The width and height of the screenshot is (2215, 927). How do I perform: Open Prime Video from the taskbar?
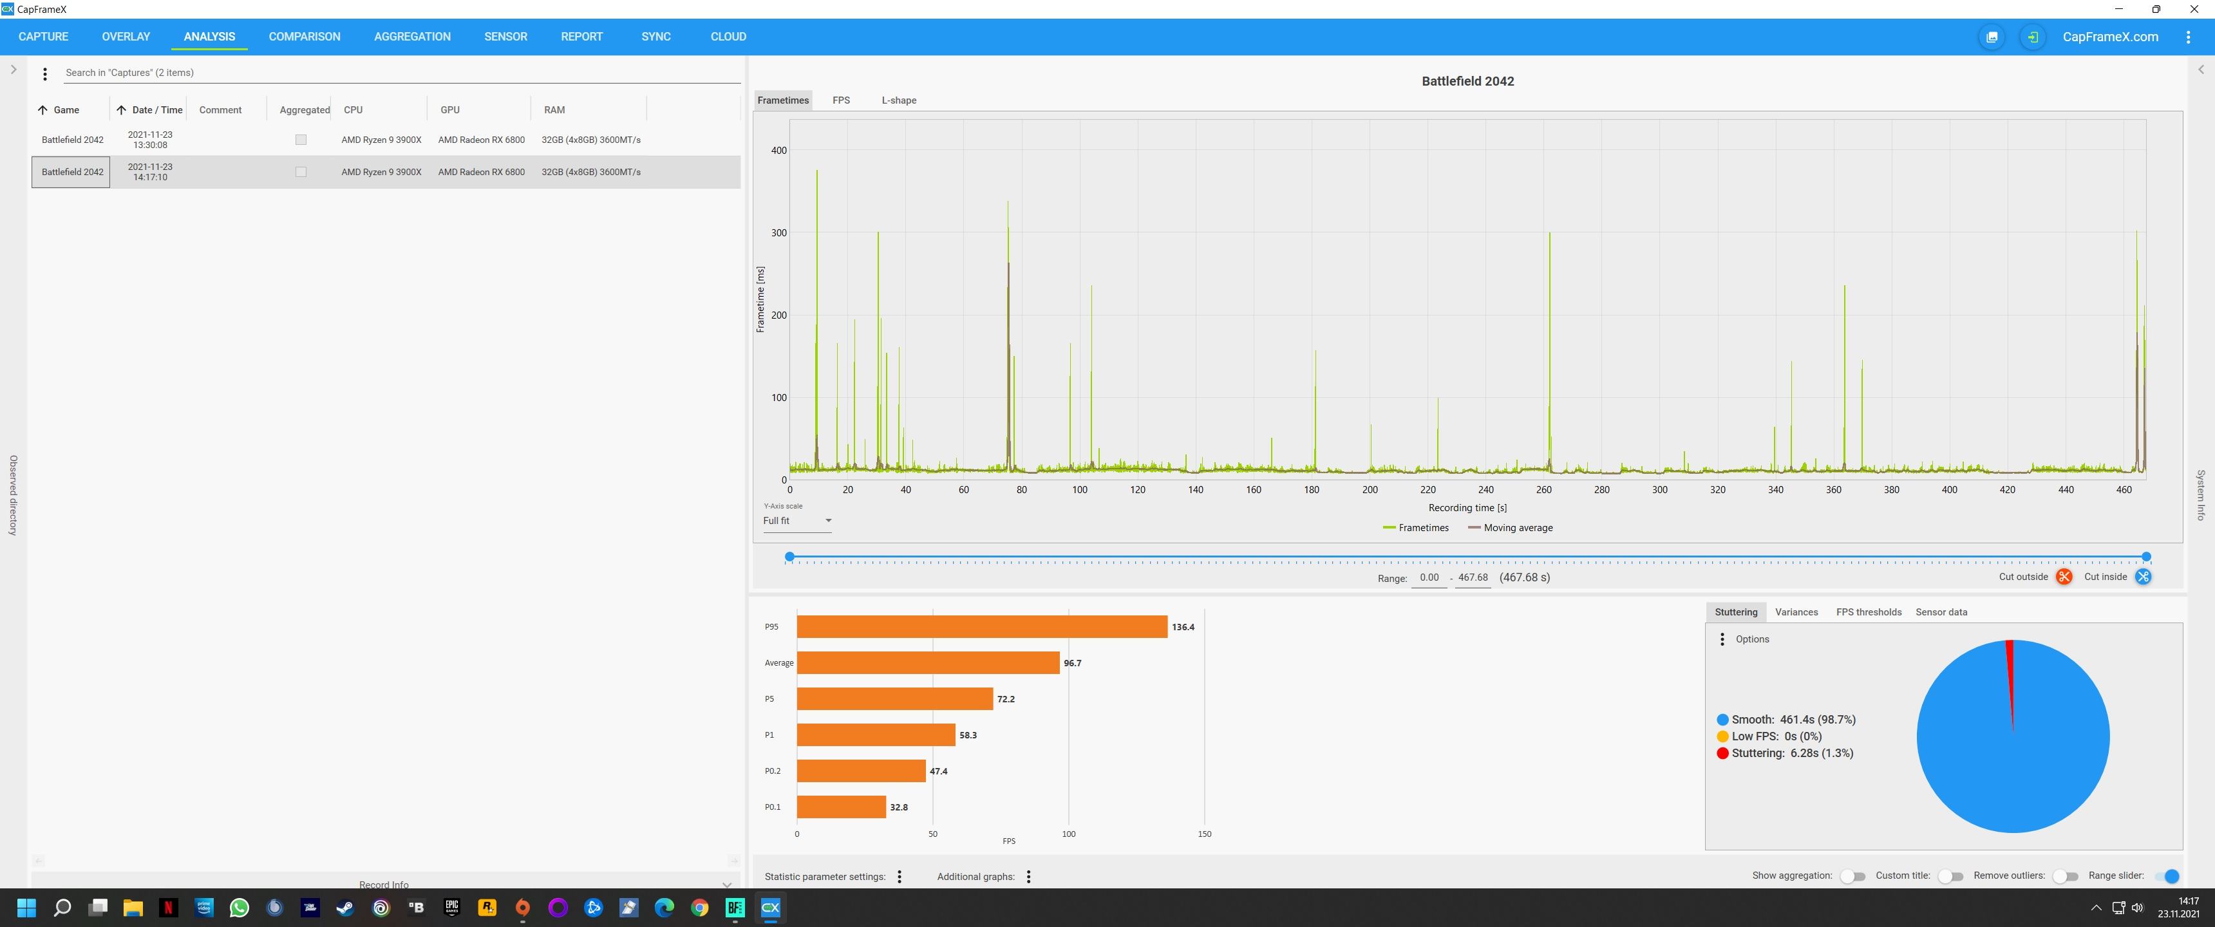tap(203, 907)
